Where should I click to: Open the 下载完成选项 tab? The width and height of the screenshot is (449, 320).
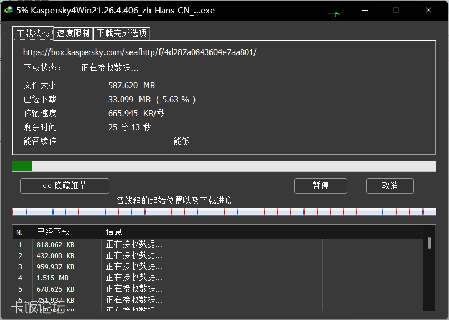click(x=122, y=33)
